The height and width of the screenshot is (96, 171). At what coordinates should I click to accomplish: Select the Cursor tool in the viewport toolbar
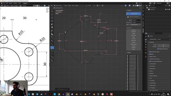click(52, 14)
